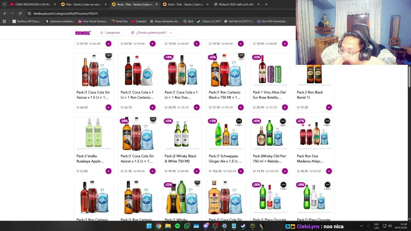Add the S/ 64.20 Coca Cola Sin Azúcar pack

point(109,107)
